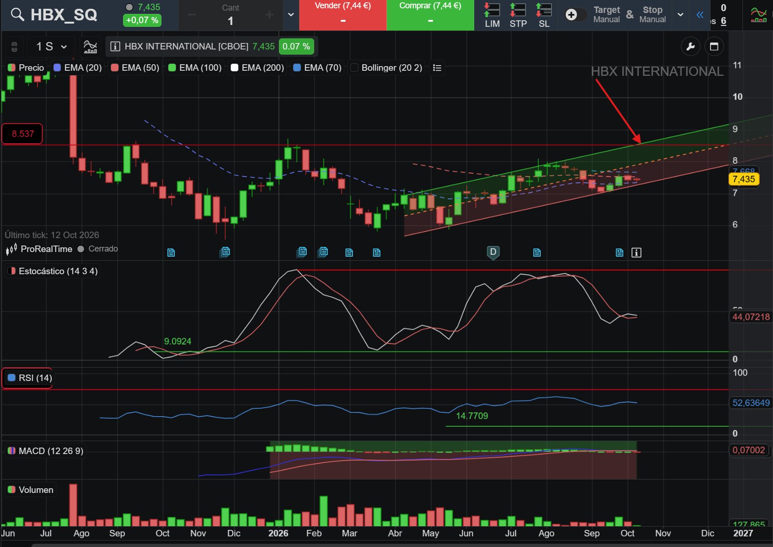Decrease quantity with the minus button
773x547 pixels.
[192, 15]
